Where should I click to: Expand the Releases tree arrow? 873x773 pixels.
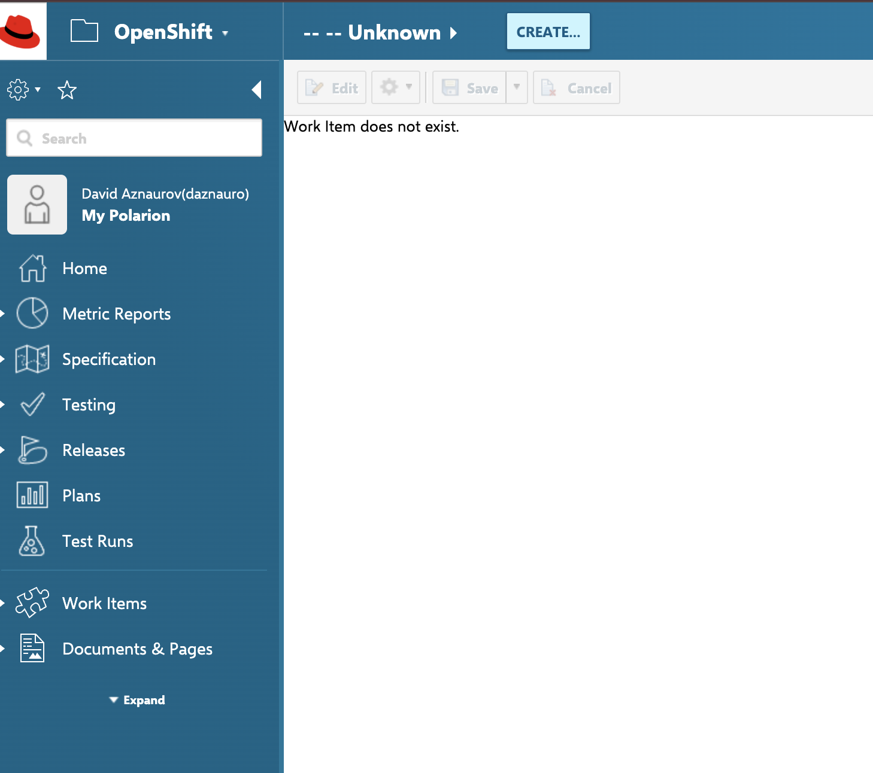3,450
